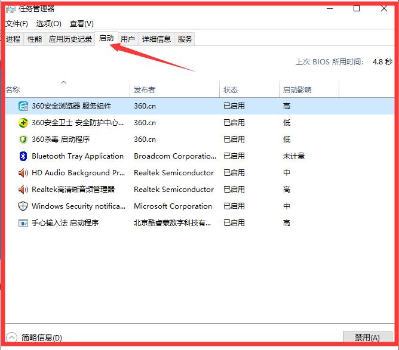
Task: Open the 选项(O) menu
Action: (48, 24)
